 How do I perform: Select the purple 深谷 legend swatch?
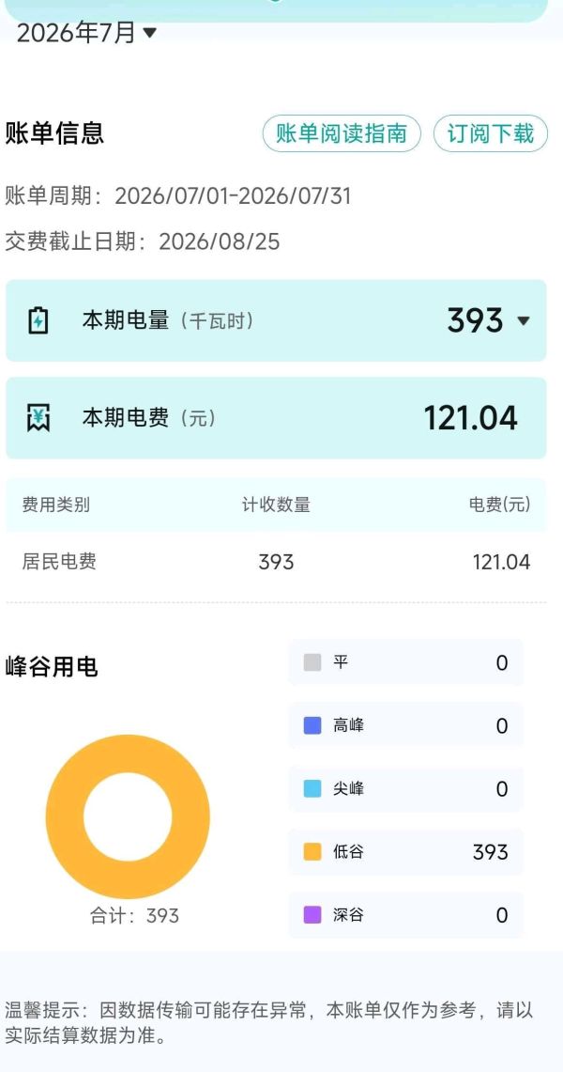click(312, 915)
